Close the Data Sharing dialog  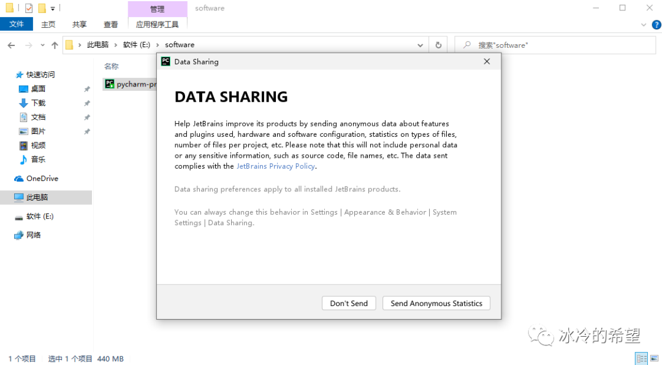click(487, 61)
